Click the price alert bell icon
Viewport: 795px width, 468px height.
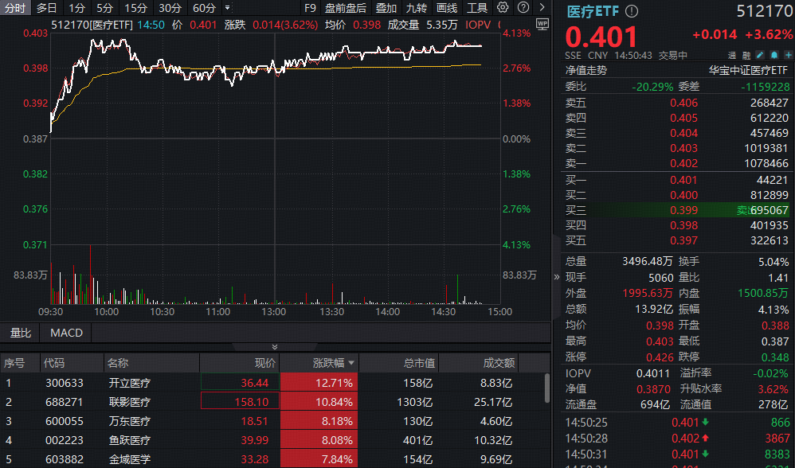[x=774, y=54]
